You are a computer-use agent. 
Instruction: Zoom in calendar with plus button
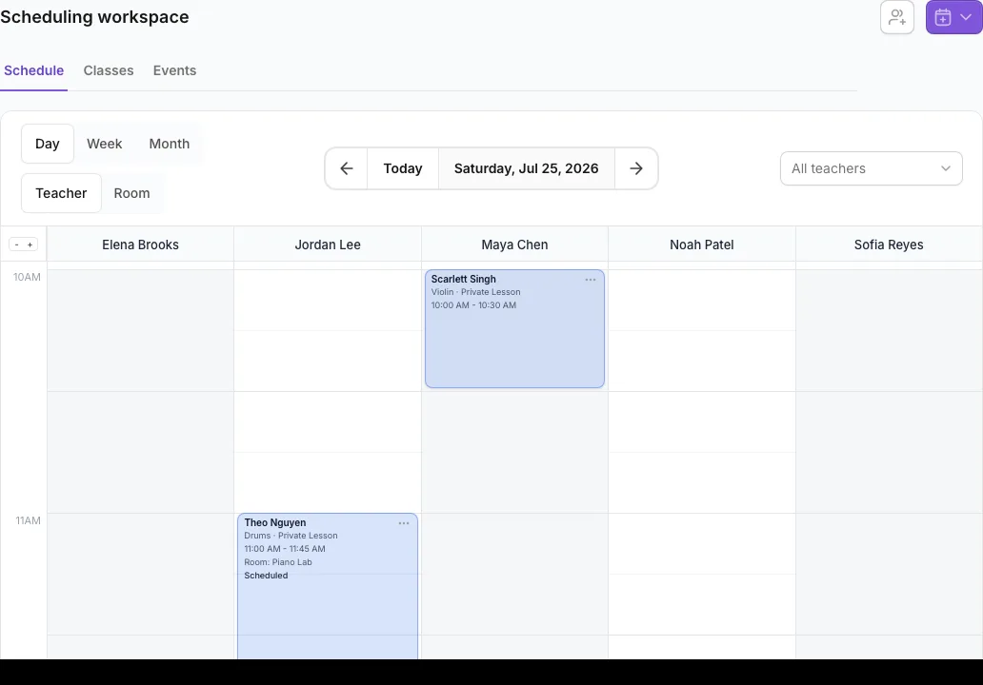point(30,245)
